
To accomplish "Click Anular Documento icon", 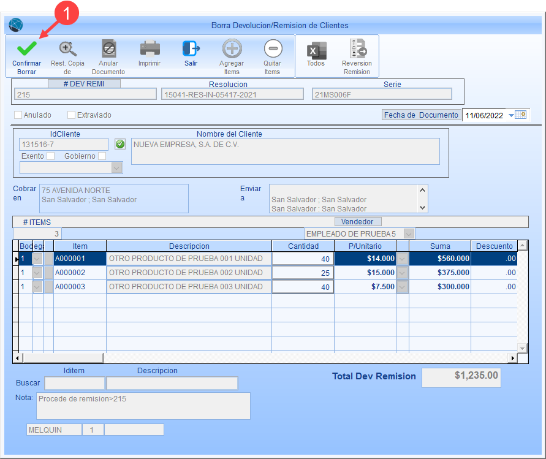I will pyautogui.click(x=108, y=48).
